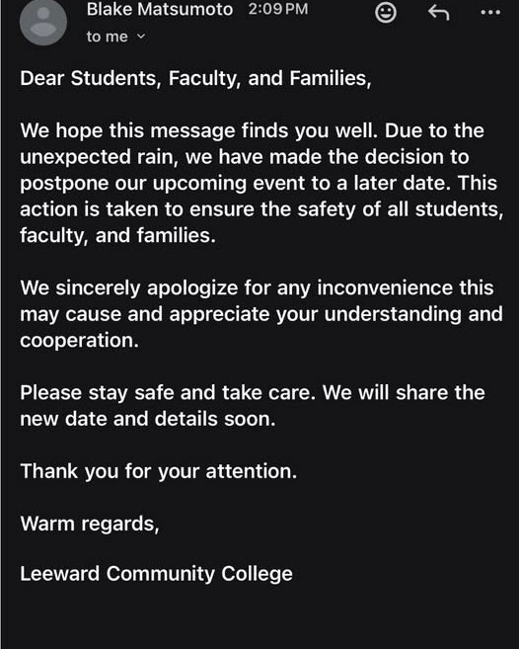The height and width of the screenshot is (649, 519).
Task: Click the greeting "Dear Students, Faculty, and Families"
Action: pos(195,79)
